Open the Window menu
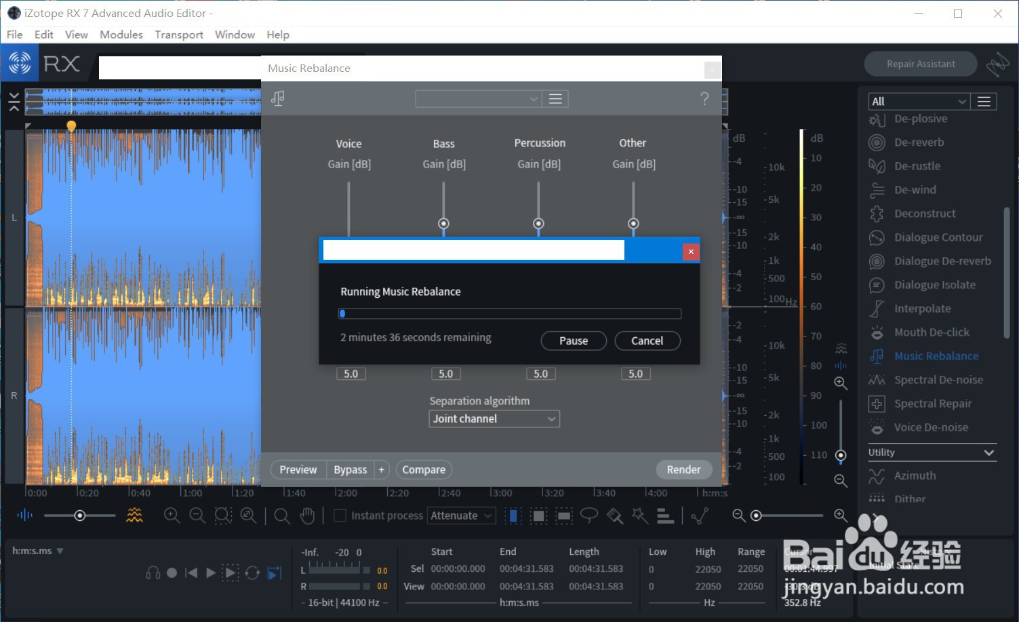This screenshot has width=1019, height=622. pyautogui.click(x=235, y=35)
